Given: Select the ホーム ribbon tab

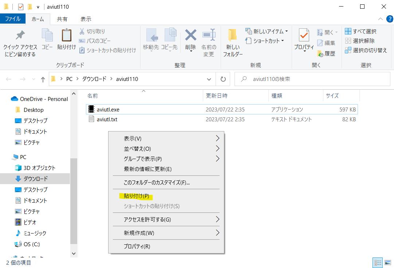Looking at the screenshot, I should click(x=38, y=19).
